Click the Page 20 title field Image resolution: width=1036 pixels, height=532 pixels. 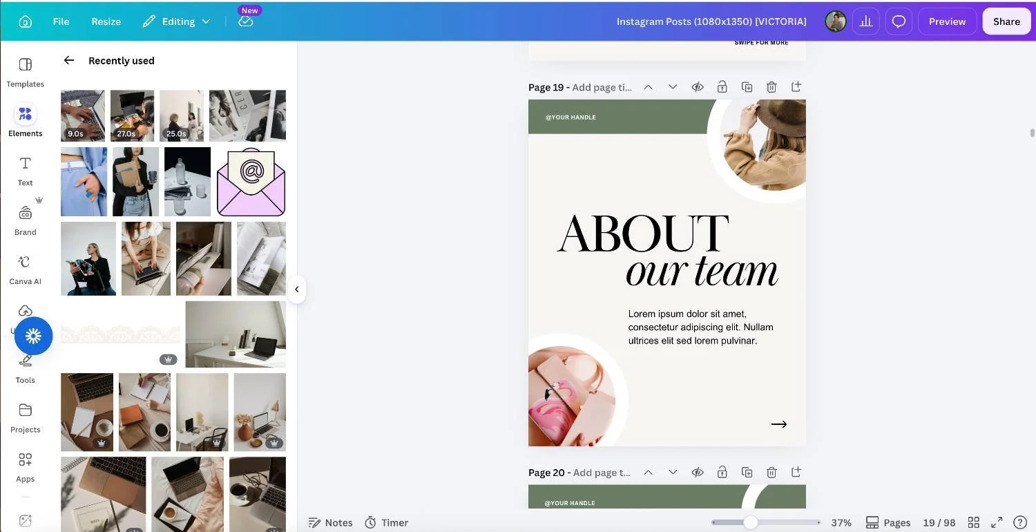[x=602, y=473]
